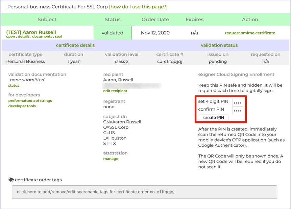This screenshot has height=209, width=291.
Task: Click 'manage' under attestation
Action: tap(111, 159)
